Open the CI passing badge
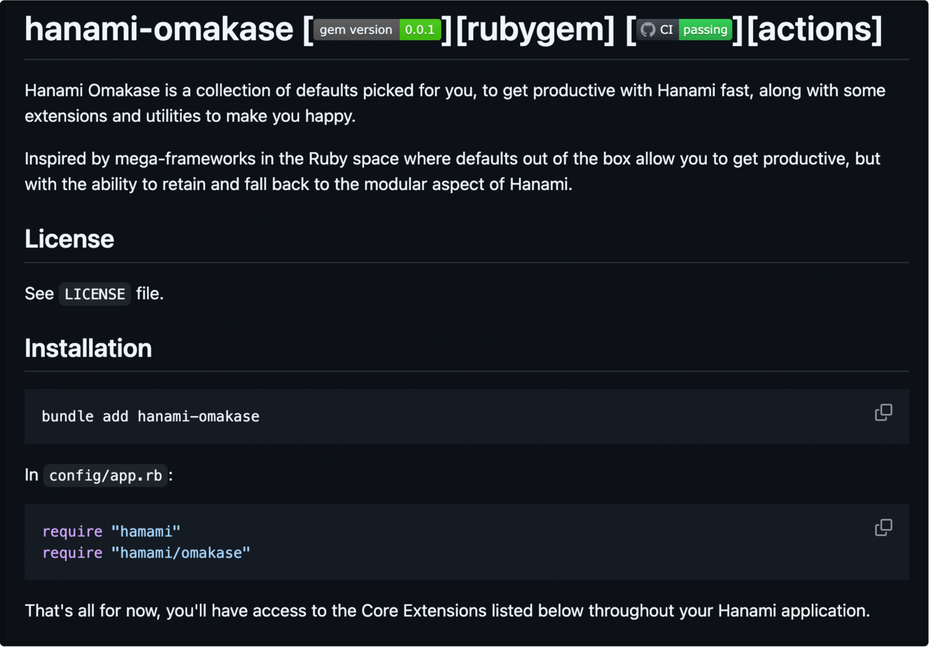The image size is (929, 647). (x=684, y=30)
